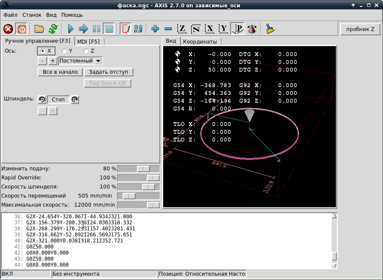Zoom in the preview

[x=155, y=29]
